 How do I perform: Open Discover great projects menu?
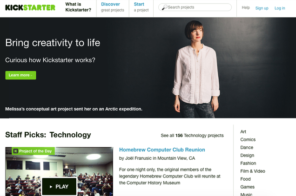coord(113,7)
